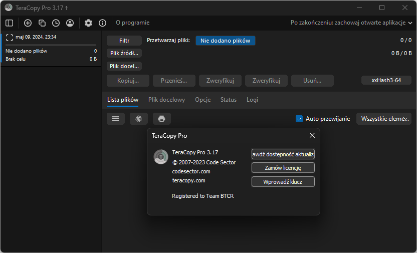The height and width of the screenshot is (253, 417).
Task: Click the second Zweryfikuj button
Action: tap(266, 81)
